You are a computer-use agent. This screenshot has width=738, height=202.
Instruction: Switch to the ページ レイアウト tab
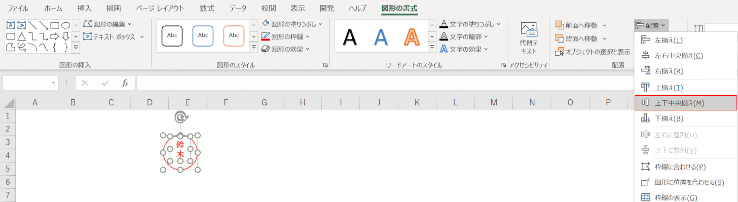point(160,9)
